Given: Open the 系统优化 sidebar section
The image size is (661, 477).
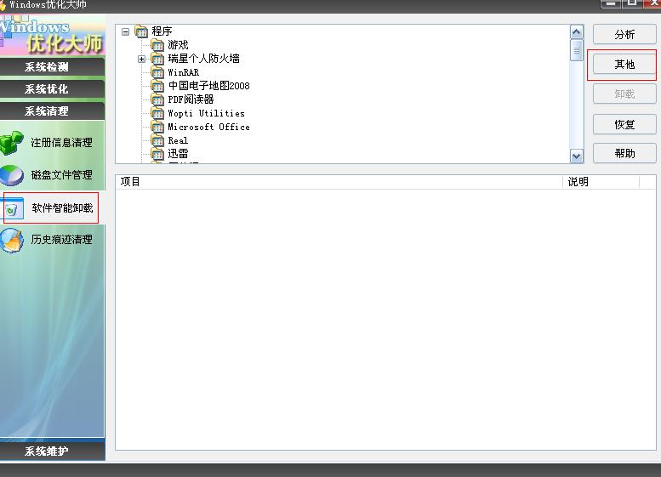Looking at the screenshot, I should pos(52,89).
